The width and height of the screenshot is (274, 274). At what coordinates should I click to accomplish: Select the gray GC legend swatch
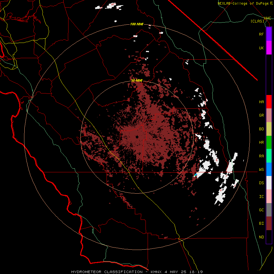[269, 210]
